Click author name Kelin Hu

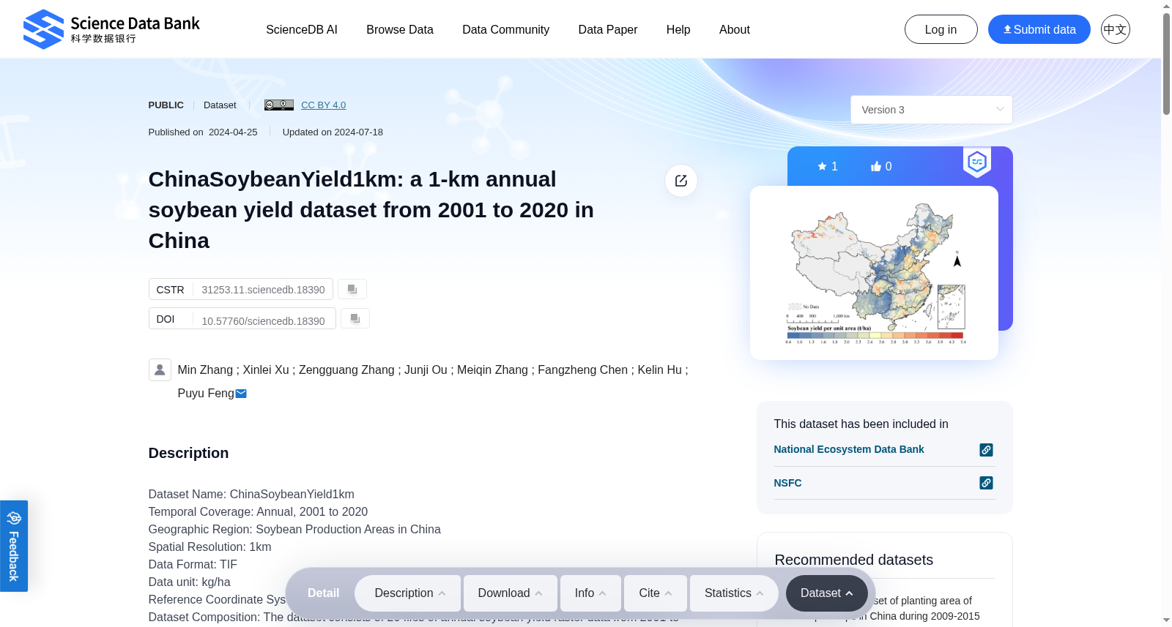point(659,370)
